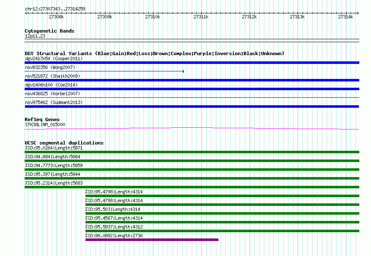Select the 27313k scale marker
The height and width of the screenshot is (256, 371).
coord(297,17)
